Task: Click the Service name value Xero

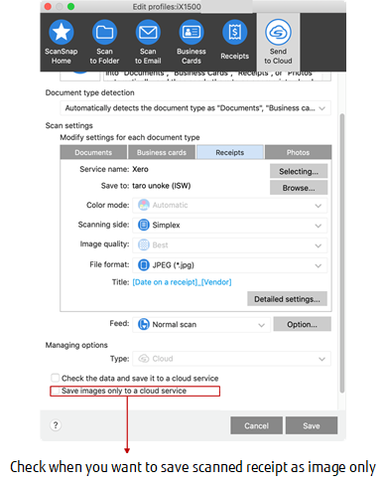Action: point(140,169)
